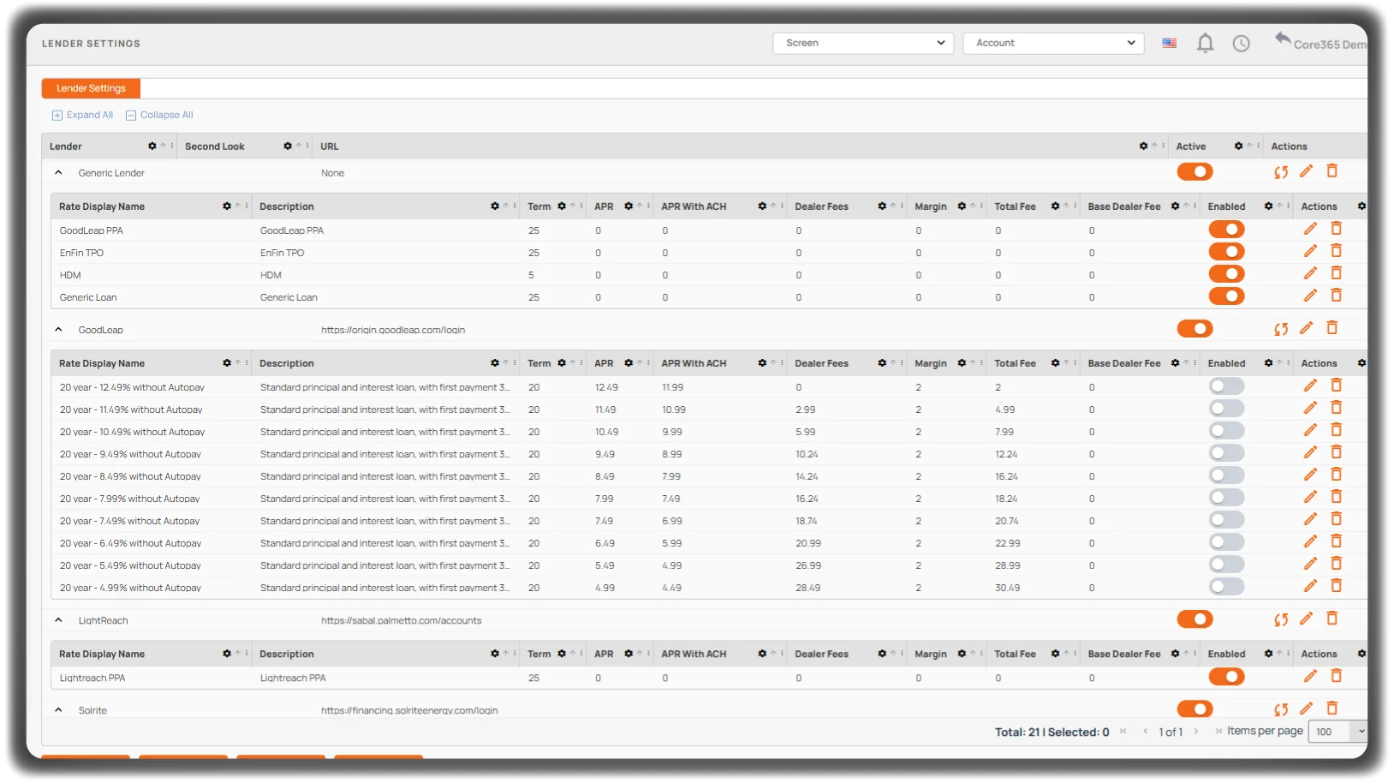This screenshot has width=1394, height=783.
Task: Delete the EnFin TPO rate
Action: (x=1336, y=251)
